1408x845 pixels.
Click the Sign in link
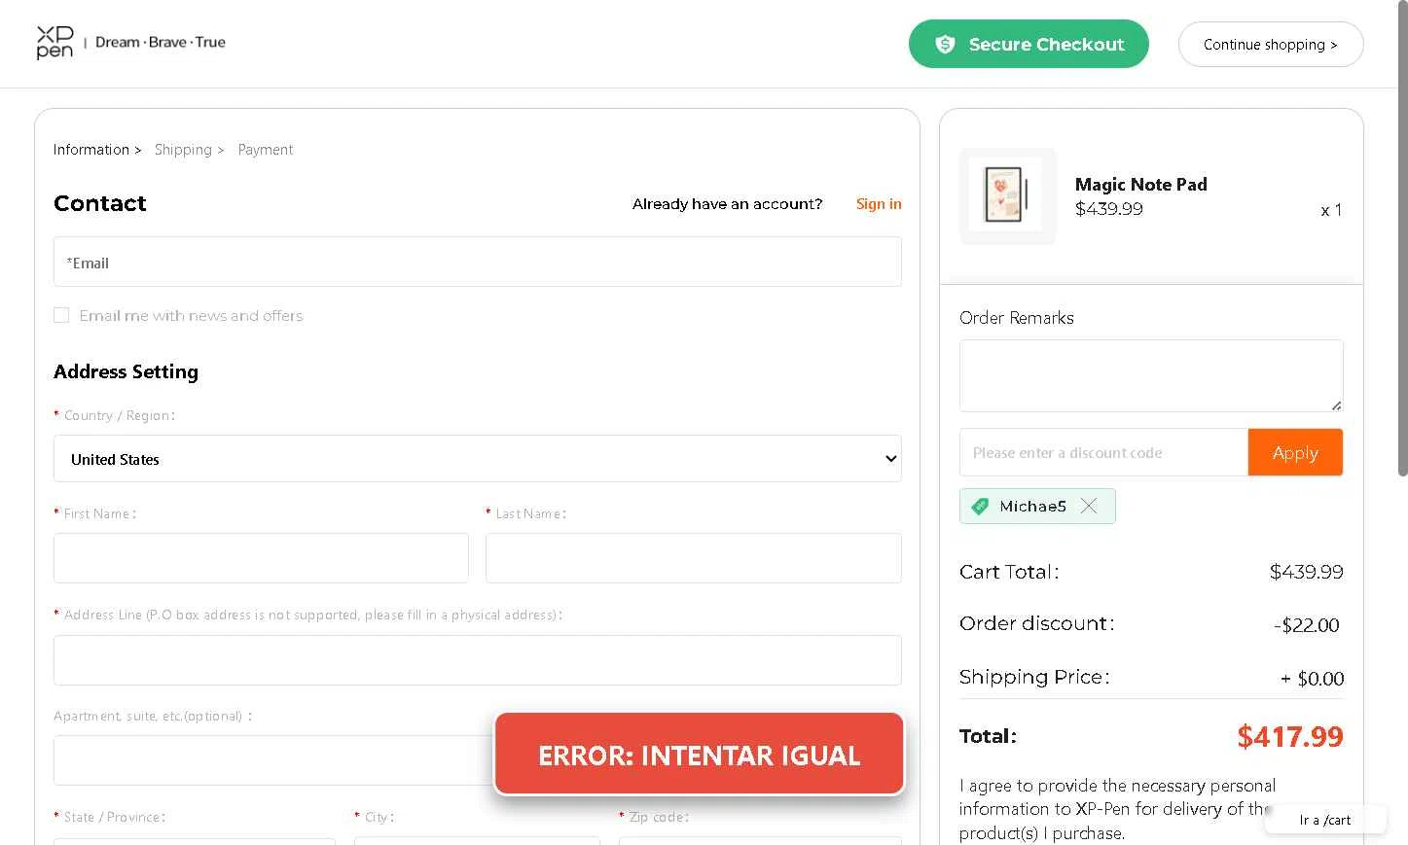click(x=879, y=203)
